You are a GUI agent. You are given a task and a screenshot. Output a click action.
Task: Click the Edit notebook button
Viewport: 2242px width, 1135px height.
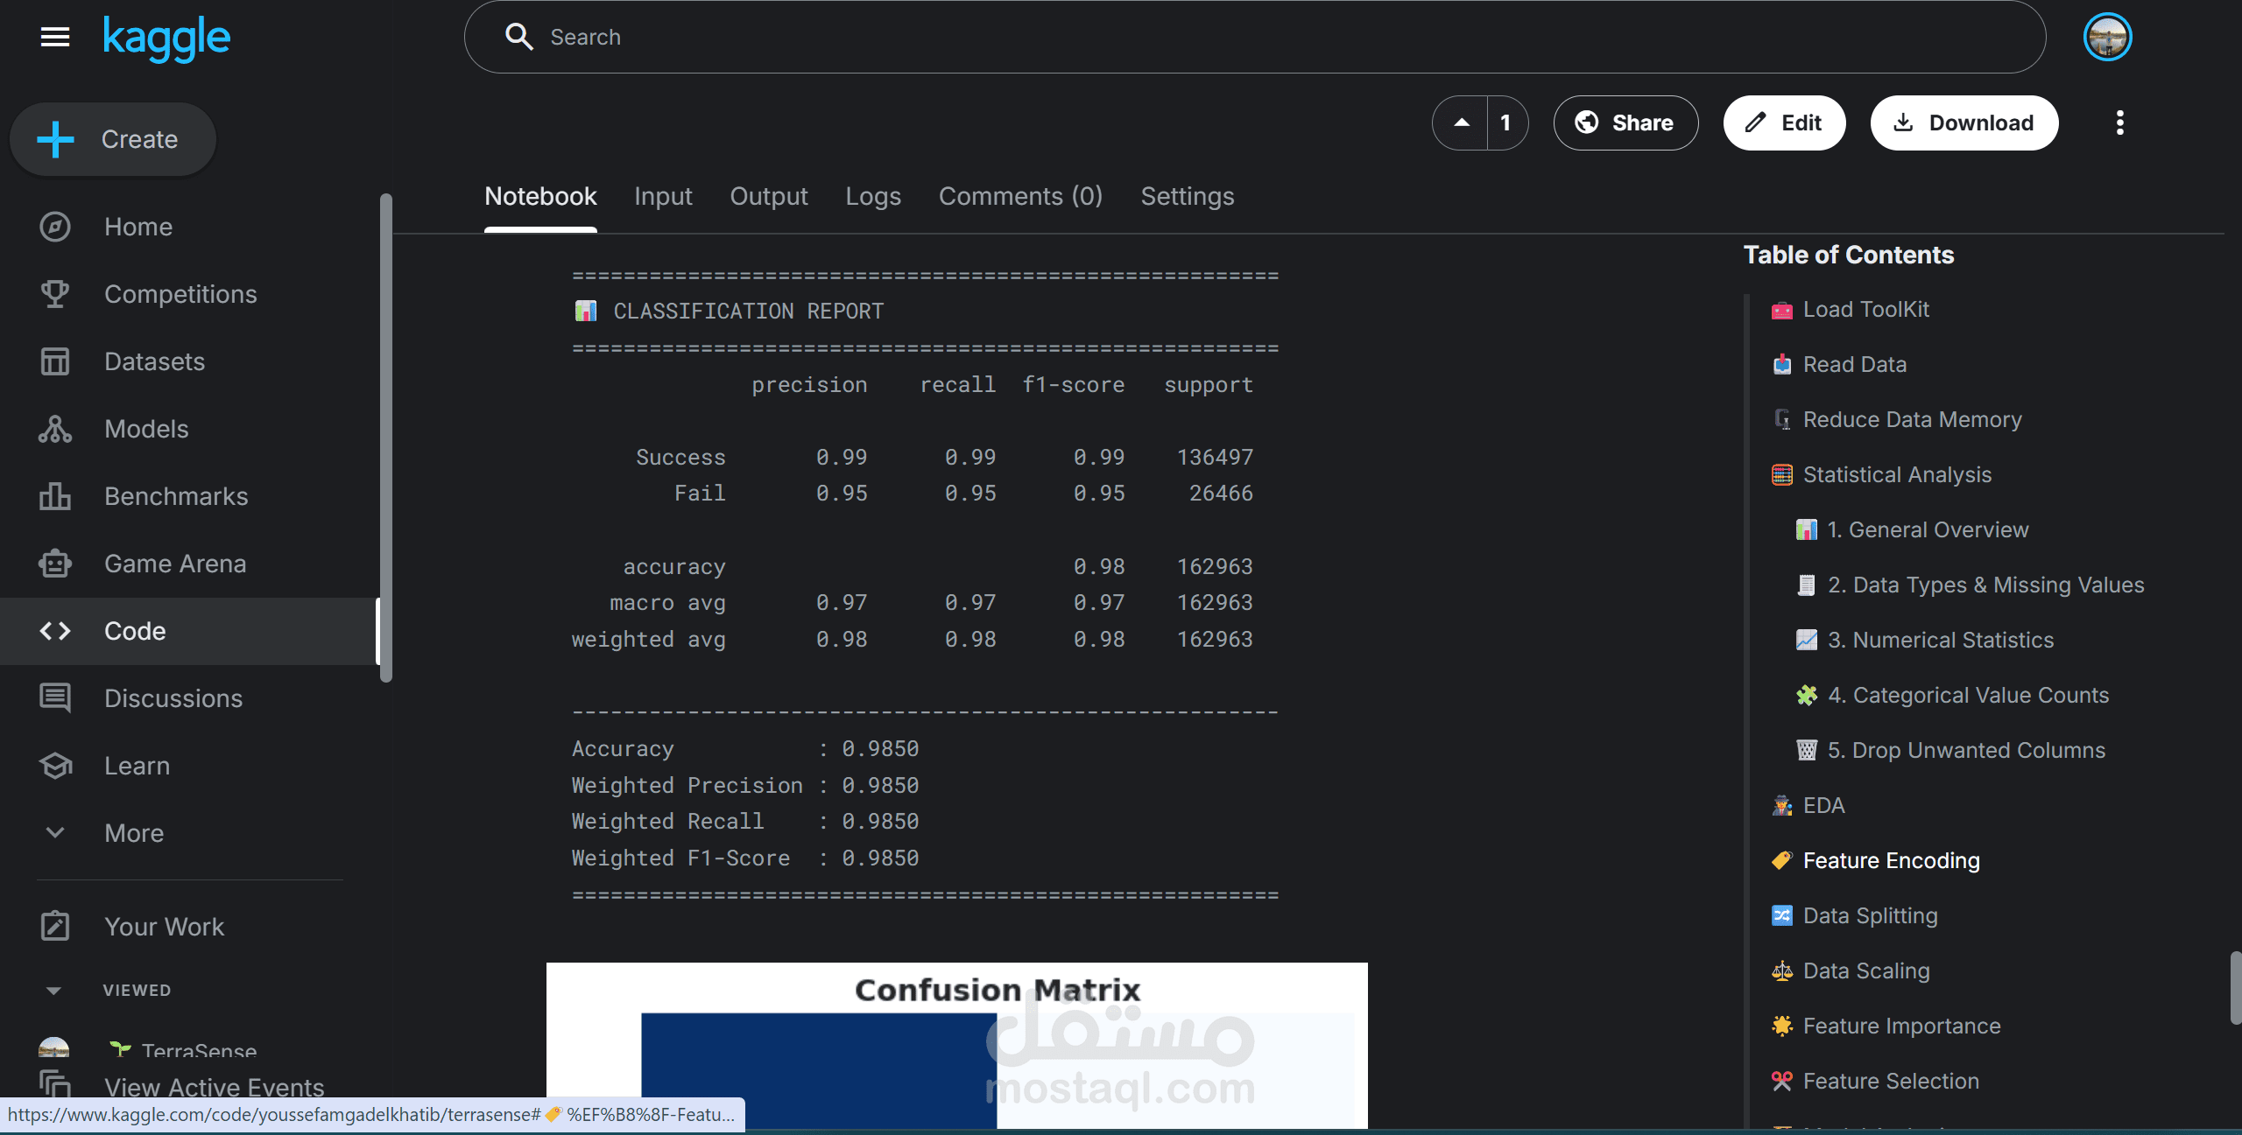click(x=1784, y=123)
